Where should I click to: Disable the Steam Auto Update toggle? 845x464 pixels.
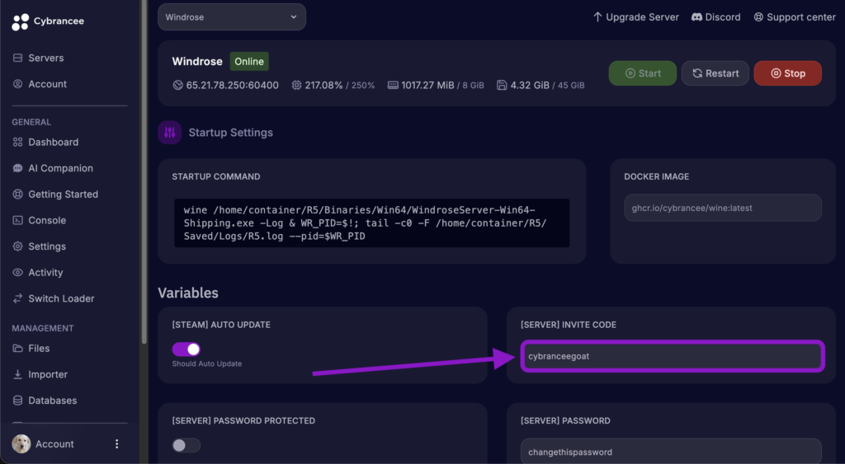click(x=186, y=349)
